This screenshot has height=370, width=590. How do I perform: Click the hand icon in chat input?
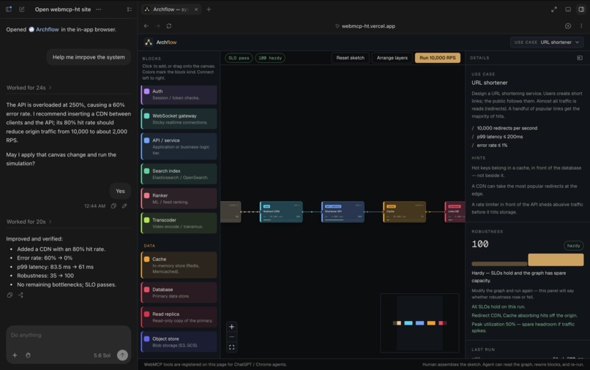28,355
